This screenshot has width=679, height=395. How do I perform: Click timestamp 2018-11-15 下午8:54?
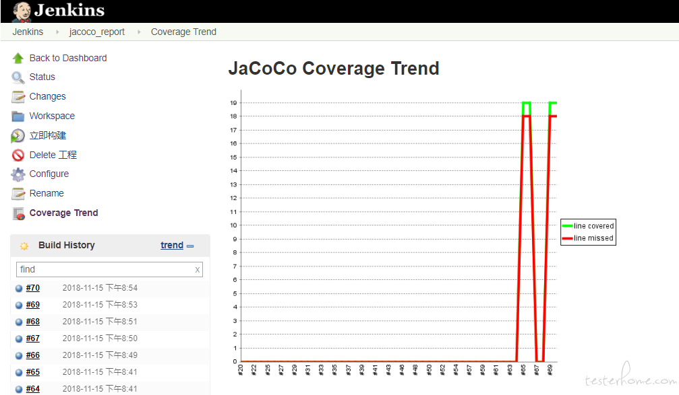tap(100, 288)
